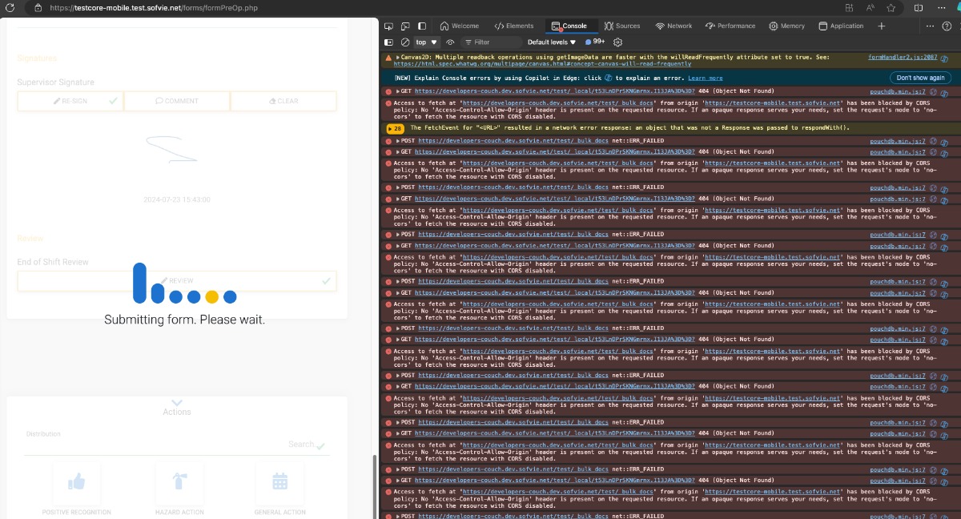Click the Read aloud icon in address bar

point(871,7)
